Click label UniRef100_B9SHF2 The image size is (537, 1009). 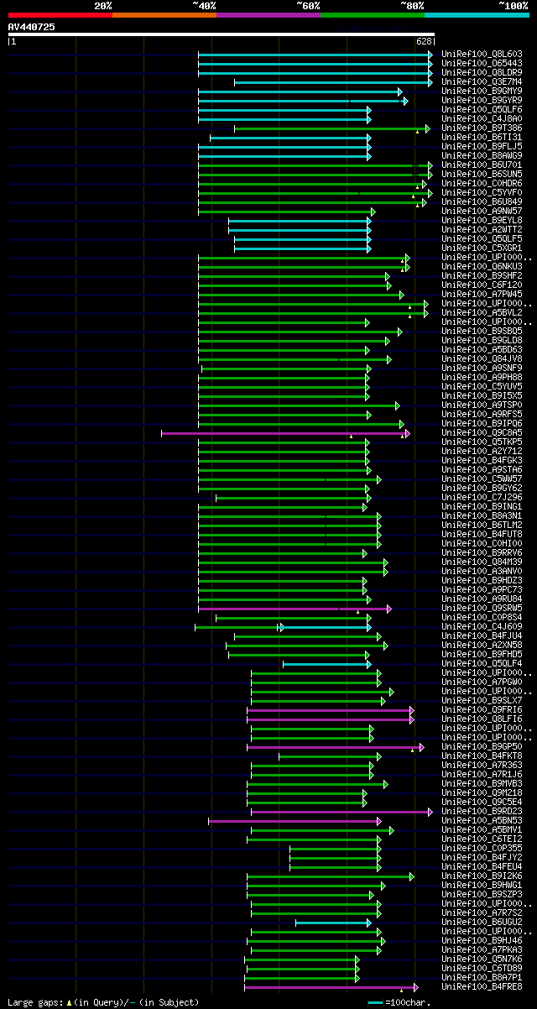pos(481,275)
